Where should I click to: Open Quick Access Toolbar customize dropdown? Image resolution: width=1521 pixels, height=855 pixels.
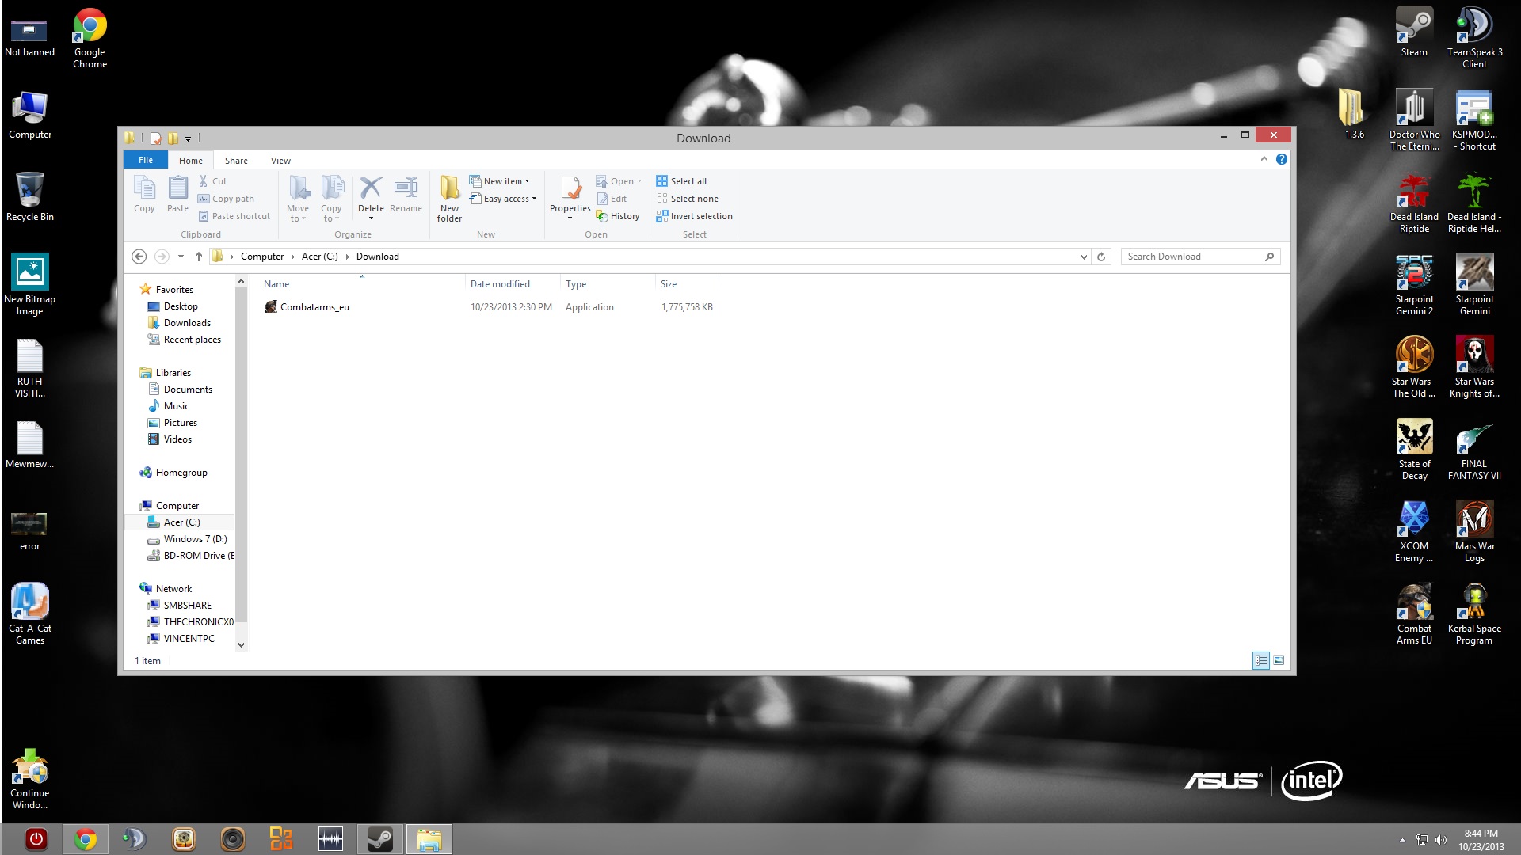[x=189, y=139]
